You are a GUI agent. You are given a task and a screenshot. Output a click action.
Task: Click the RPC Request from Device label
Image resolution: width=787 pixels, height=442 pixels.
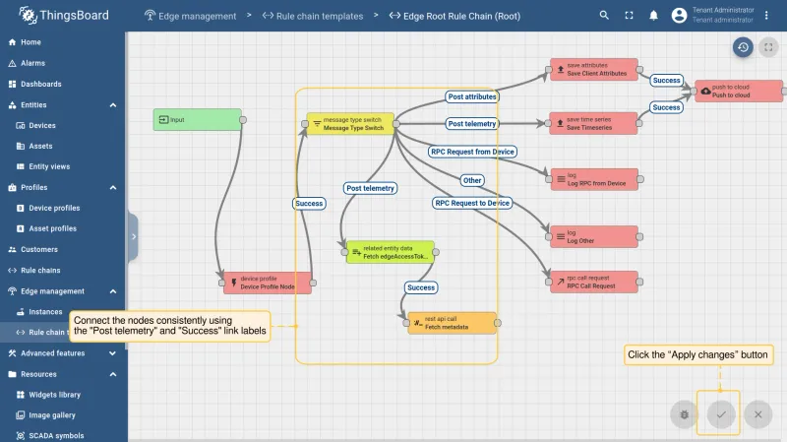click(473, 152)
